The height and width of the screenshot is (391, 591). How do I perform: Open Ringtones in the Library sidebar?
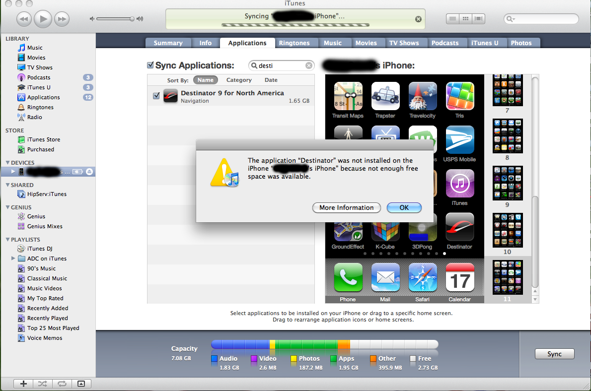click(40, 107)
